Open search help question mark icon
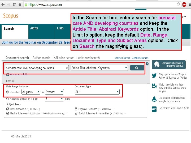The width and height of the screenshot is (191, 143). tap(147, 64)
